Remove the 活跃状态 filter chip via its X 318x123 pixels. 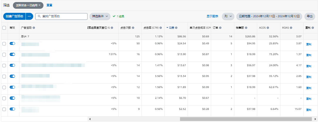[39, 5]
